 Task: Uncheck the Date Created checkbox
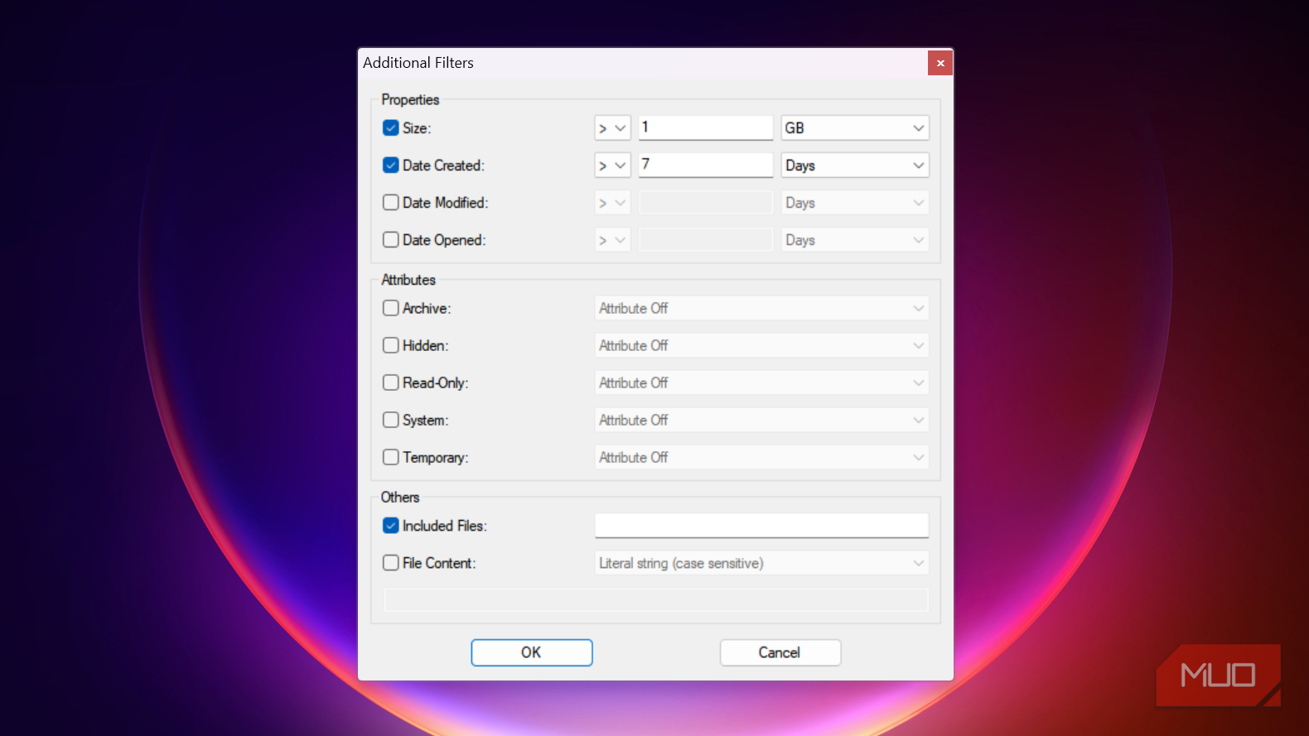click(x=391, y=166)
